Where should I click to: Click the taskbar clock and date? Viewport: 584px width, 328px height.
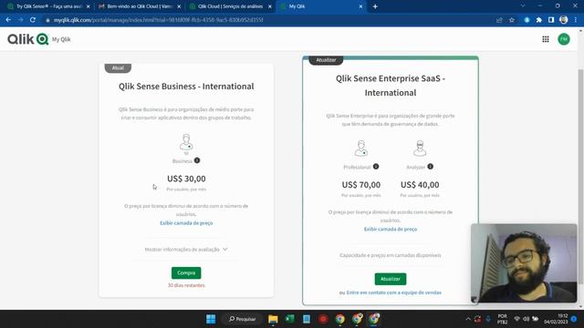point(556,319)
